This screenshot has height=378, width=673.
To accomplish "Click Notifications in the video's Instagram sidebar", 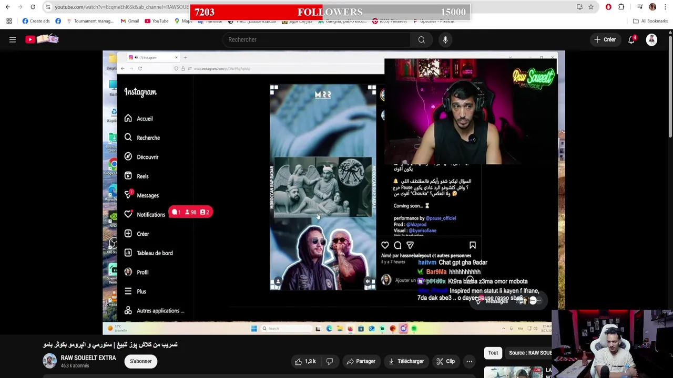I will click(145, 214).
